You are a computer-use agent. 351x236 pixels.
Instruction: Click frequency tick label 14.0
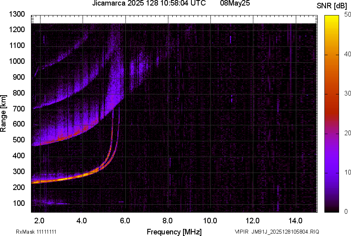[295, 221]
